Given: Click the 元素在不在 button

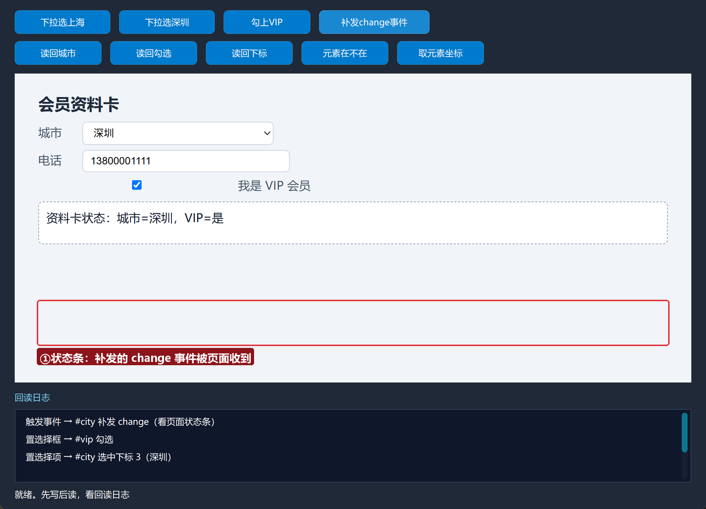Looking at the screenshot, I should [x=345, y=53].
